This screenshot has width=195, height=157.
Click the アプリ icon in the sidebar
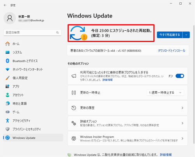[7, 86]
